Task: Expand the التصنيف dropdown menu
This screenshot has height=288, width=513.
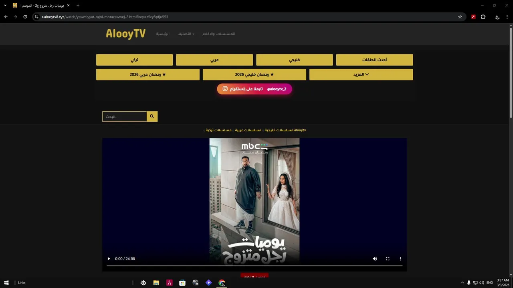Action: click(x=186, y=34)
